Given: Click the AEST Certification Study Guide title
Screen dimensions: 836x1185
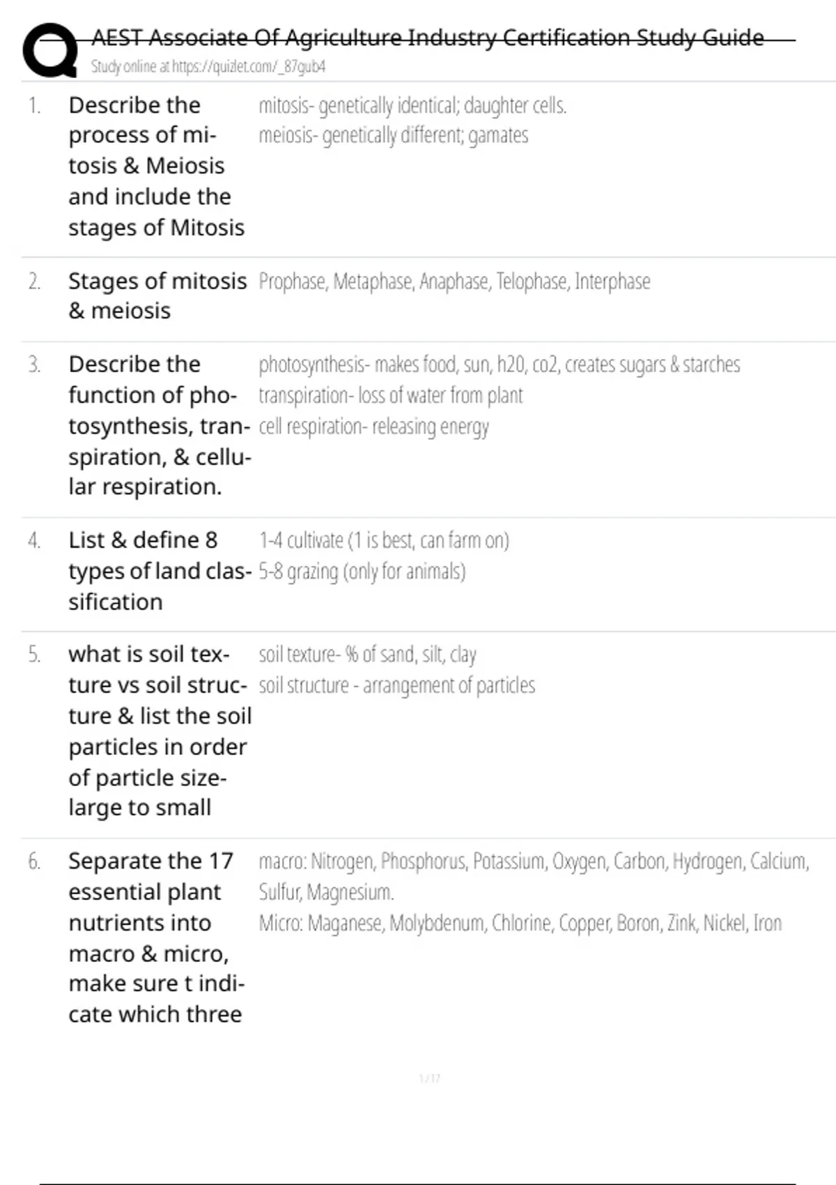Looking at the screenshot, I should click(428, 38).
